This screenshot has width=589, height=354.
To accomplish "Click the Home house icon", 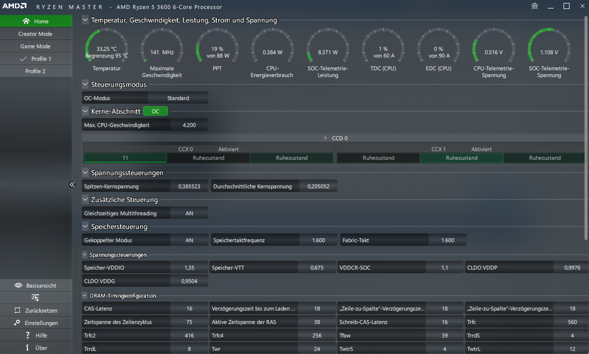I will 26,21.
